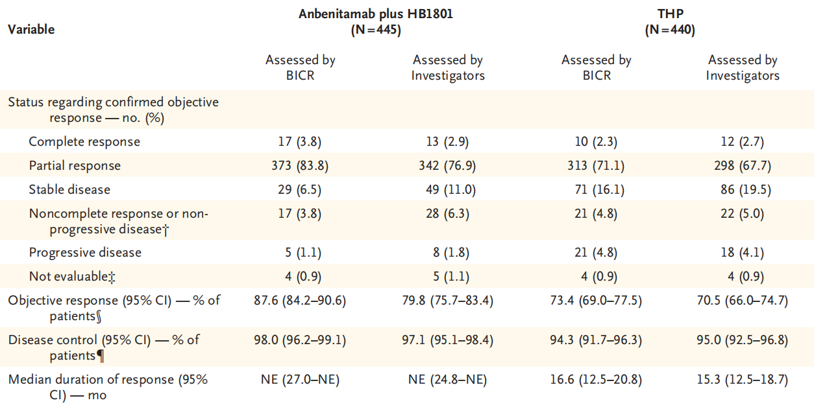This screenshot has height=407, width=814.
Task: Click the Progressive disease row label
Action: tap(85, 252)
